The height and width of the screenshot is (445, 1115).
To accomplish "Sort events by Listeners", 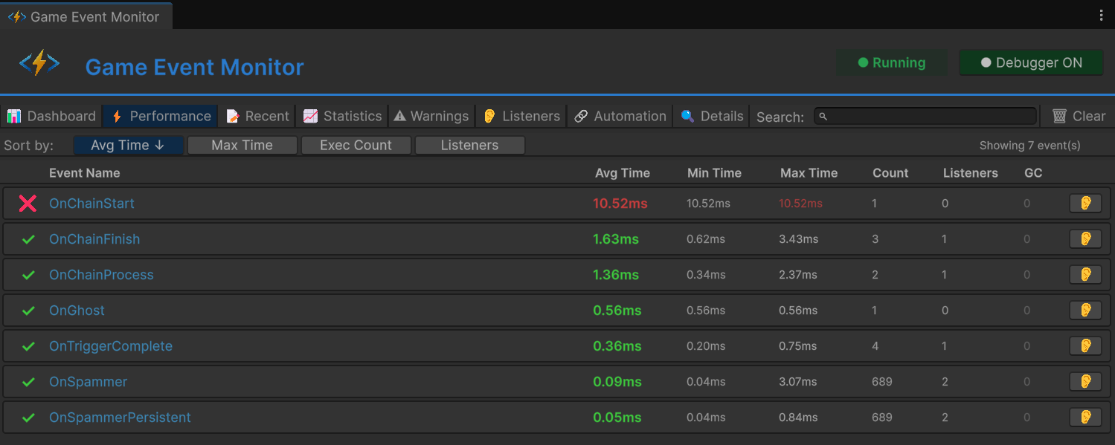I will [x=469, y=145].
